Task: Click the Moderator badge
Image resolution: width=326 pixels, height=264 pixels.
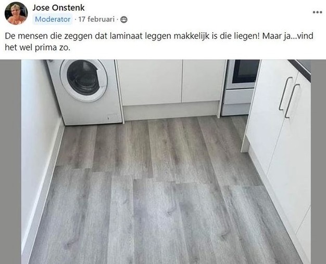Action: pyautogui.click(x=53, y=19)
